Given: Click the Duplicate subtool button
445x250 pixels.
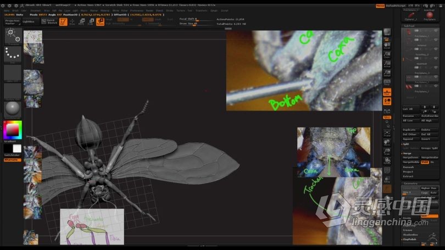Looking at the screenshot, I should point(410,130).
